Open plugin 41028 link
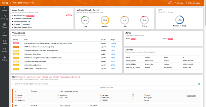The height and width of the screenshot is (107, 206). (113, 47)
